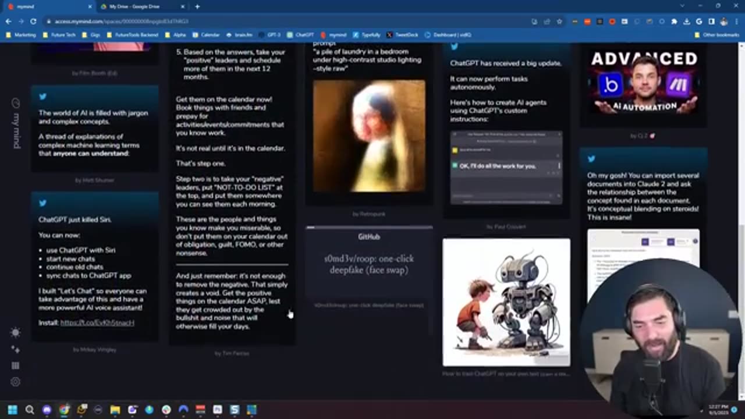The width and height of the screenshot is (745, 419).
Task: Click browser forward arrow
Action: (20, 22)
